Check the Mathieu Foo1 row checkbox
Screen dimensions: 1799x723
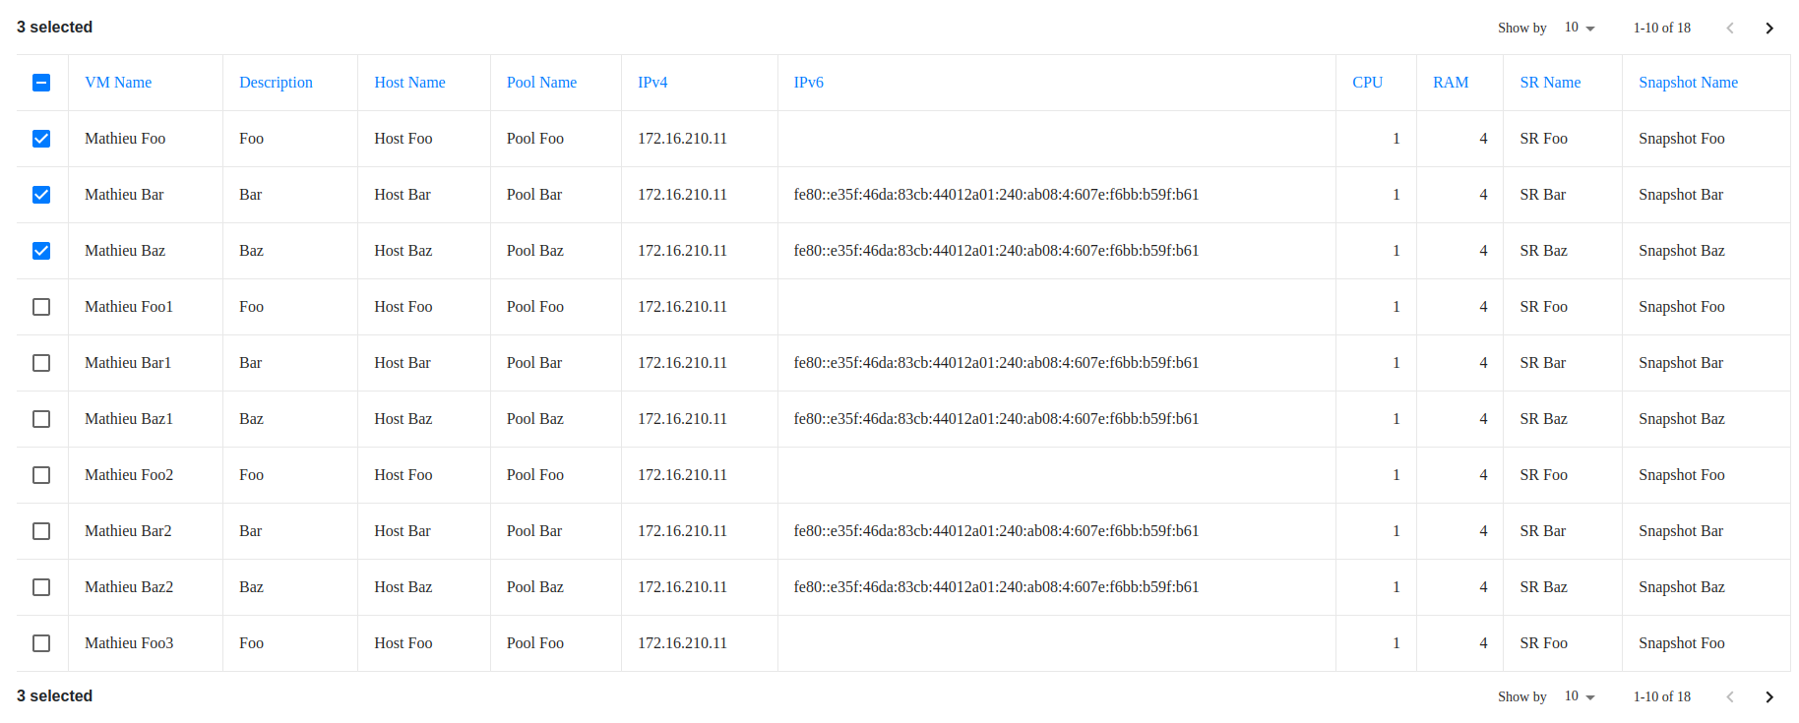point(41,307)
